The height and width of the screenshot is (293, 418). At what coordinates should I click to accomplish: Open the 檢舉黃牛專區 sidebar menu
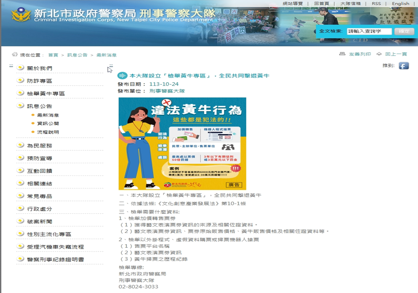[x=46, y=94]
